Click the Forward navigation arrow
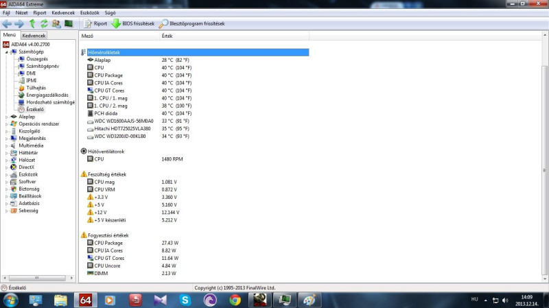Viewport: 549px width, 308px height. (19, 24)
